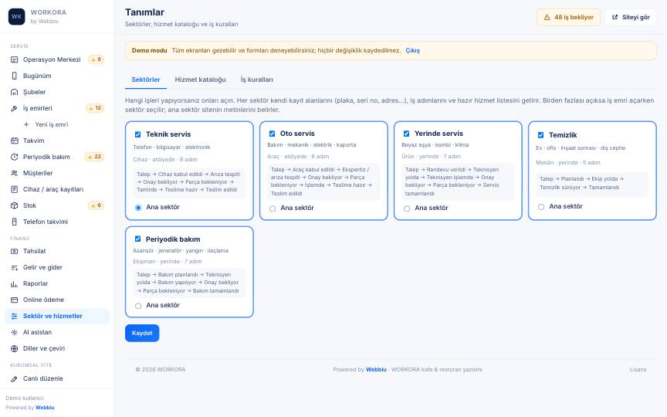
Task: Click the Tahsilat cash icon
Action: coord(14,251)
